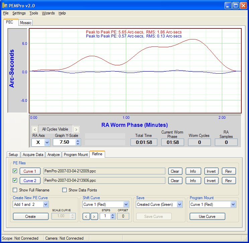The image size is (249, 243).
Task: Enable Show Data Points checkbox
Action: pos(64,190)
